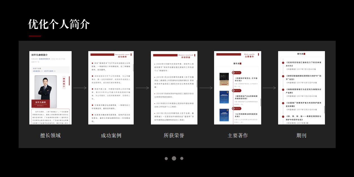Open the 际唐律师事务所 account link

44,59
